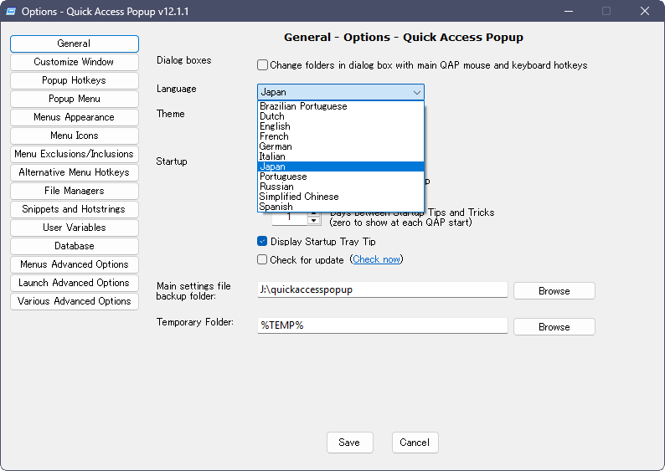Switch to Popup Hotkeys section
Screen dimensions: 665x471
point(75,80)
